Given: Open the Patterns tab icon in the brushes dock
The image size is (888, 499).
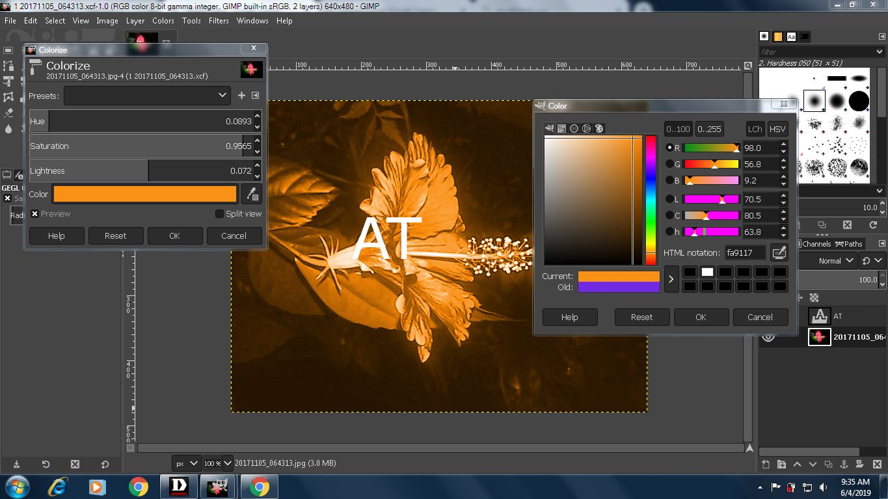Looking at the screenshot, I should [x=777, y=36].
